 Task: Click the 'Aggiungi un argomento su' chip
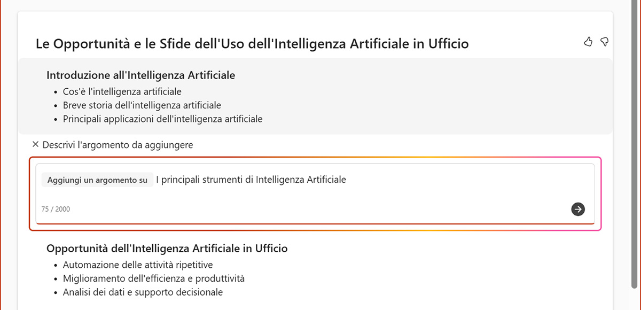coord(97,180)
